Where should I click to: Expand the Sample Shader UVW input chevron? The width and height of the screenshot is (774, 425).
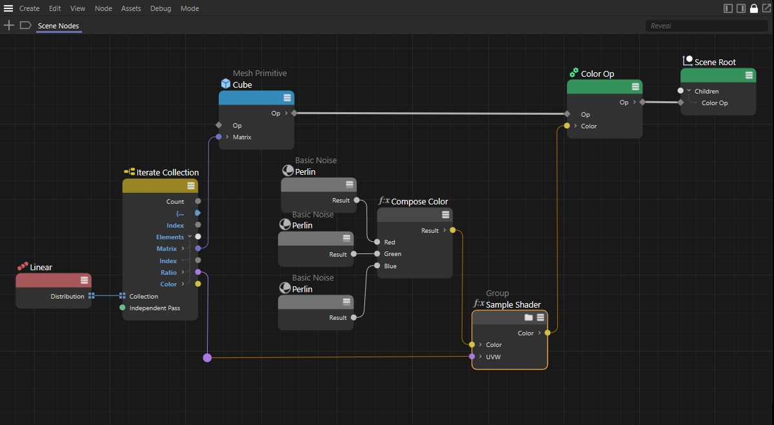[x=481, y=357]
